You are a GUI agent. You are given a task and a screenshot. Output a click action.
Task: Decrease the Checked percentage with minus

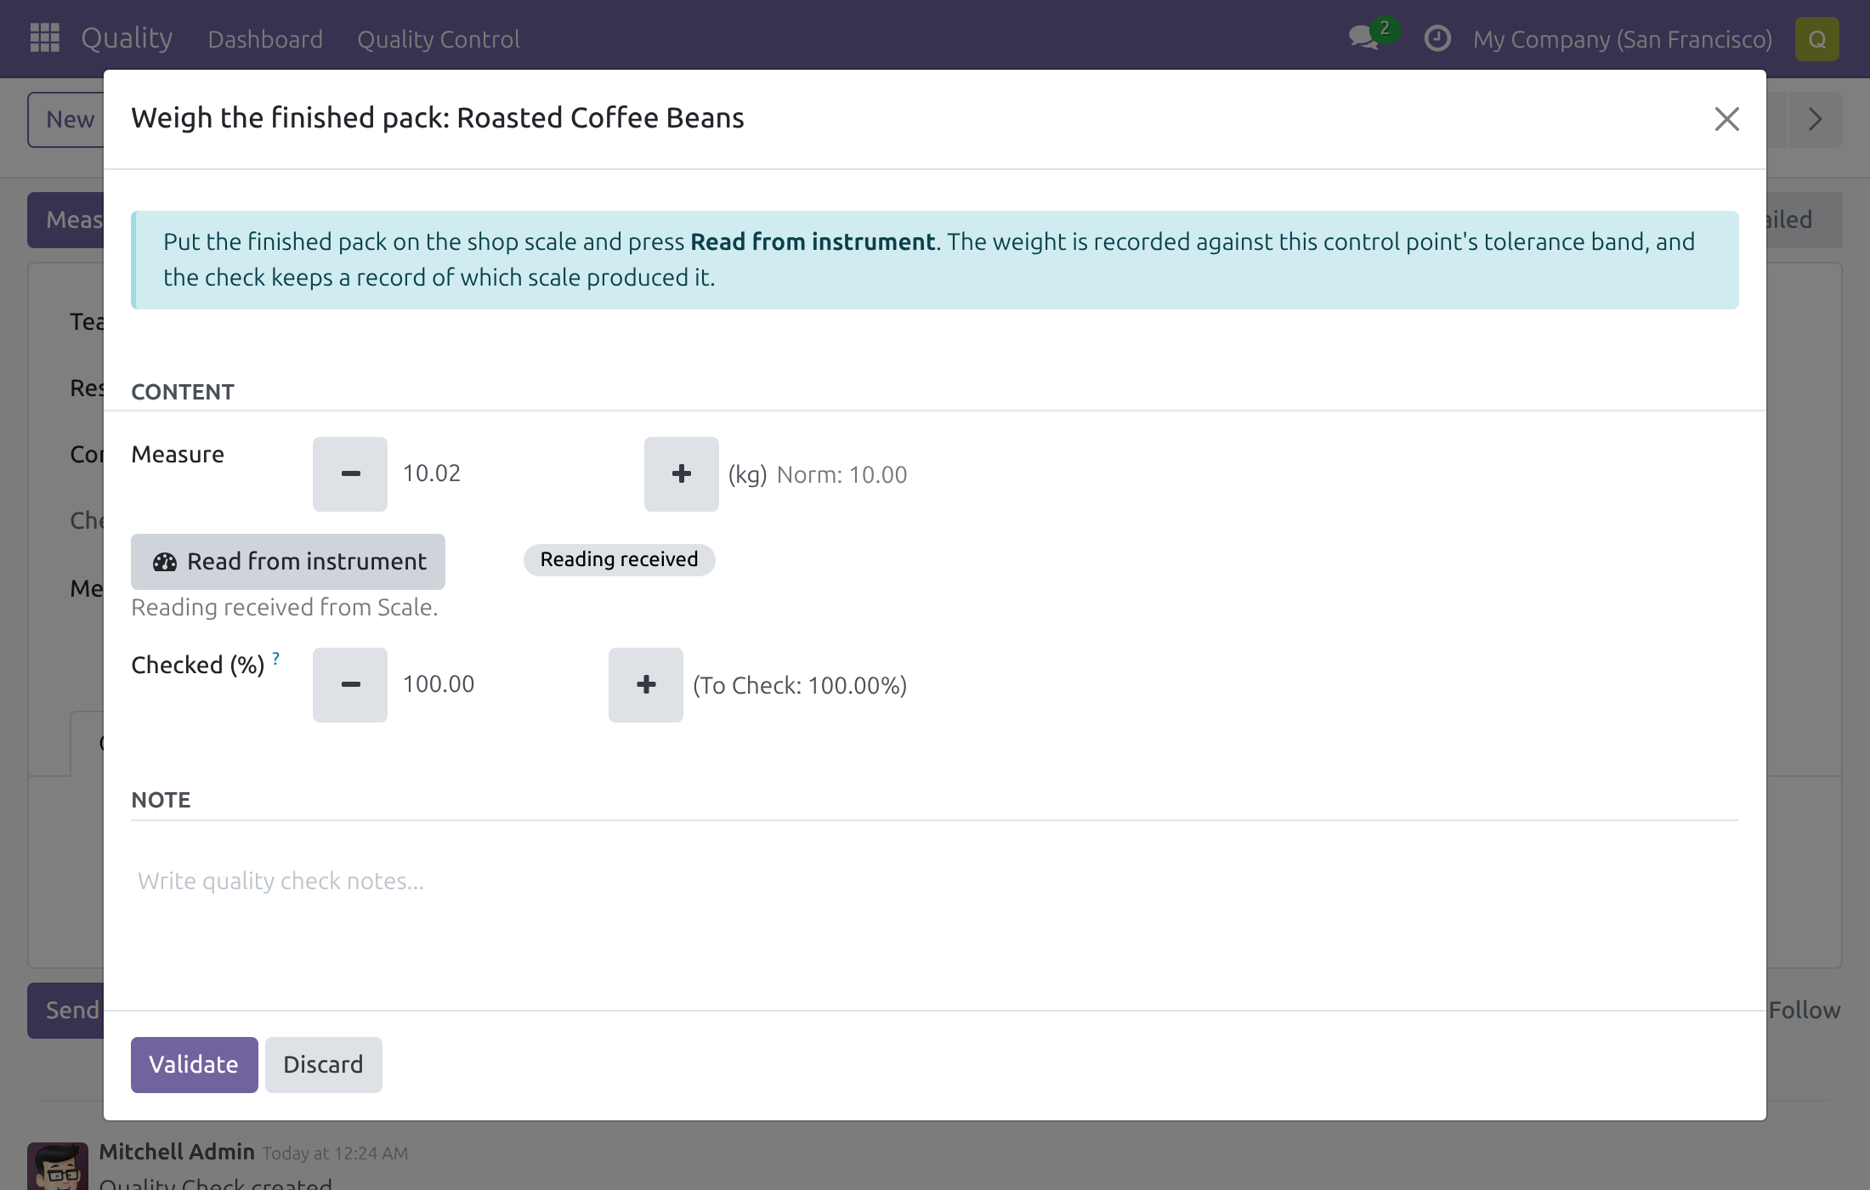[x=350, y=685]
